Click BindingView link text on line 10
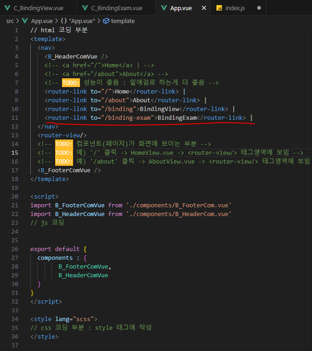 pyautogui.click(x=159, y=109)
